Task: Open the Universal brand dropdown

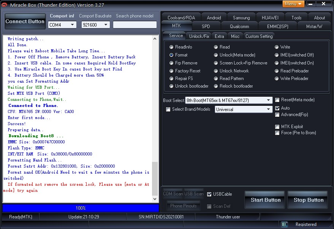Action: point(244,109)
